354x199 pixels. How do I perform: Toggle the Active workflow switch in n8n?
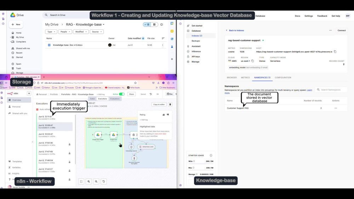coord(122,94)
